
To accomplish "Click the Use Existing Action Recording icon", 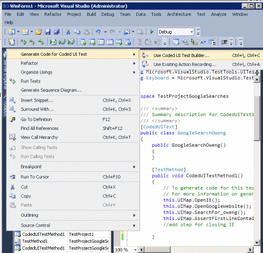I will click(x=145, y=64).
